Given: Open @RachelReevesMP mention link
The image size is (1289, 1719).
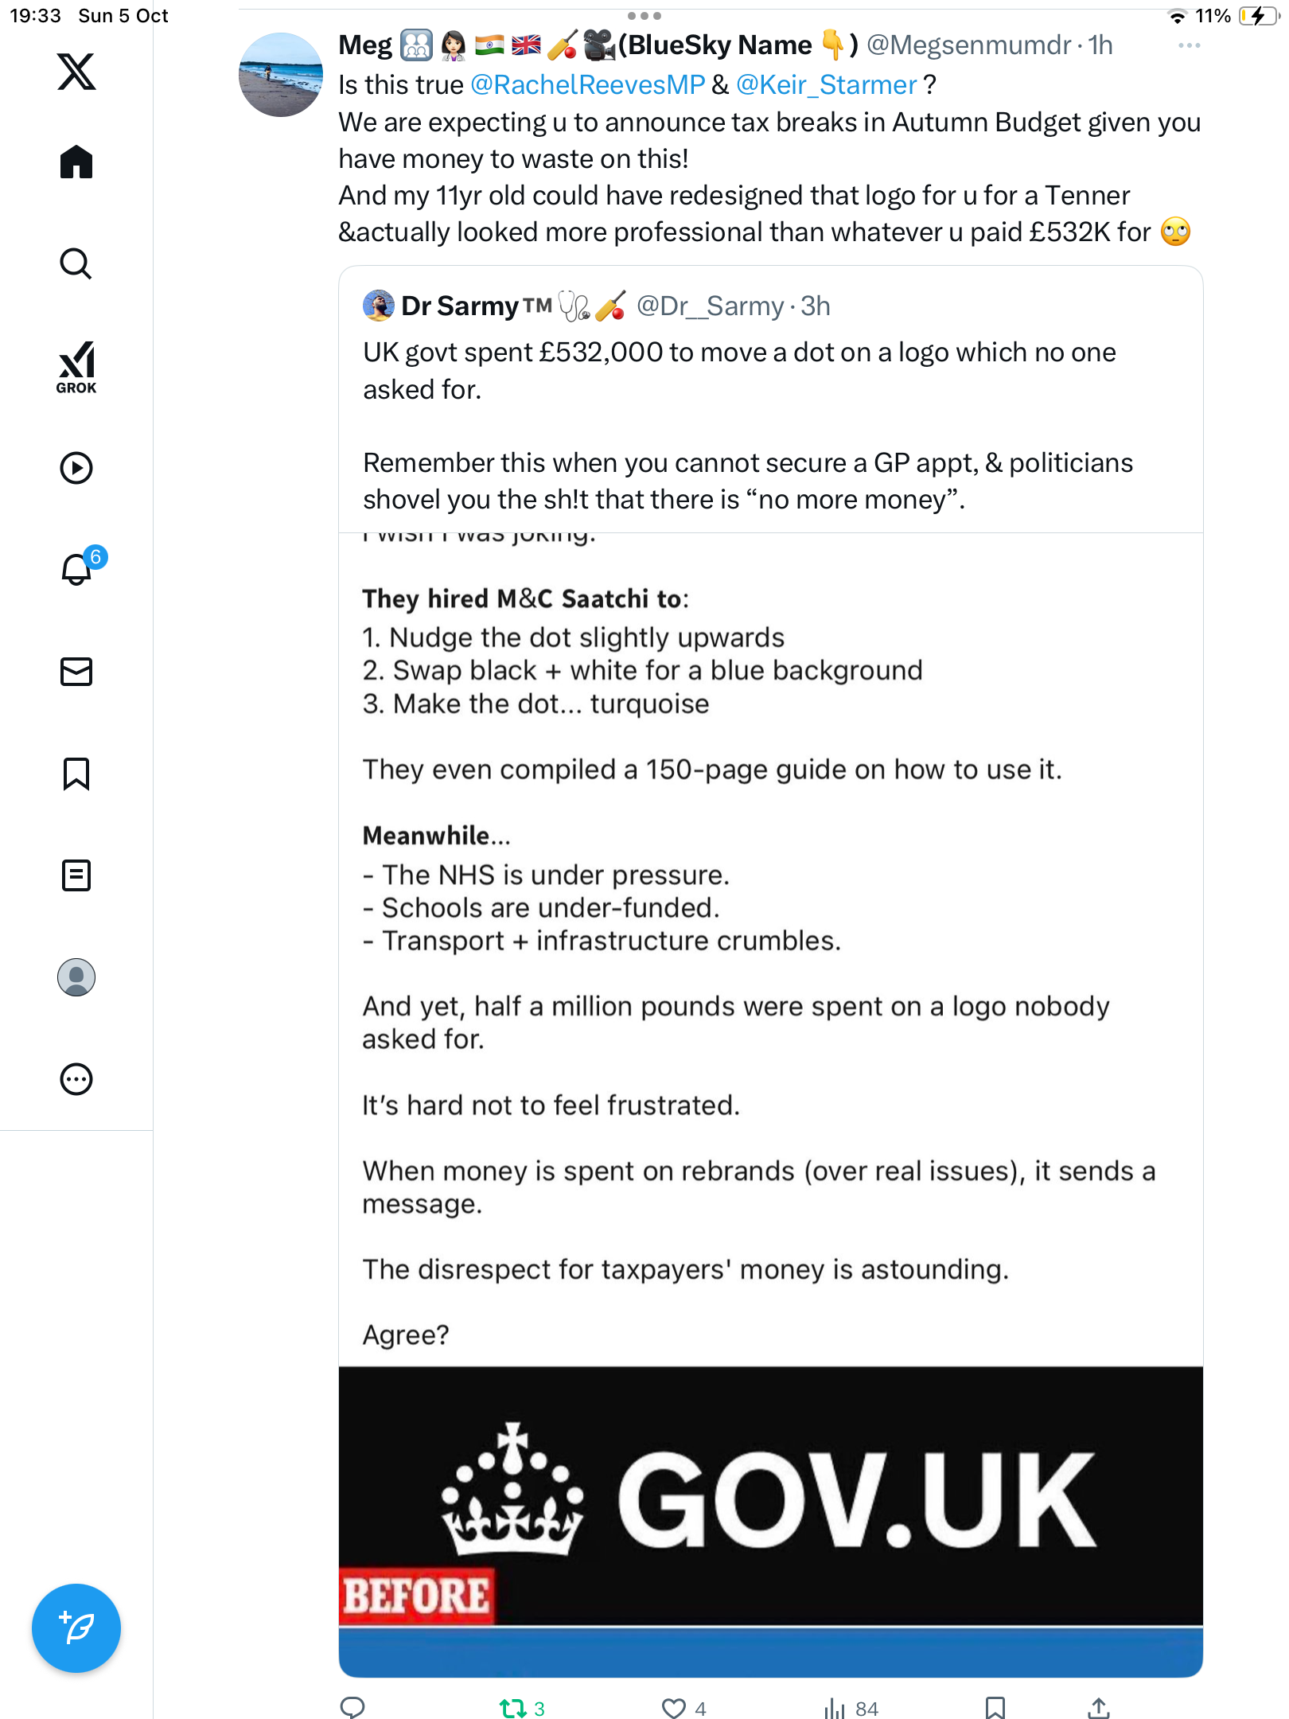Looking at the screenshot, I should [x=588, y=85].
